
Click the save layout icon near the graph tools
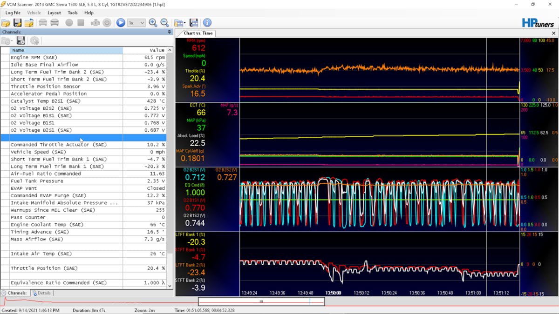click(x=193, y=22)
